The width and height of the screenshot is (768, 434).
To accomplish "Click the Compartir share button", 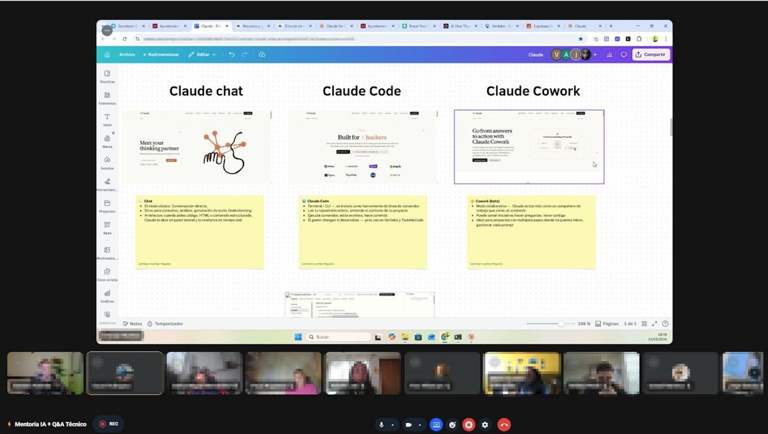I will click(651, 54).
